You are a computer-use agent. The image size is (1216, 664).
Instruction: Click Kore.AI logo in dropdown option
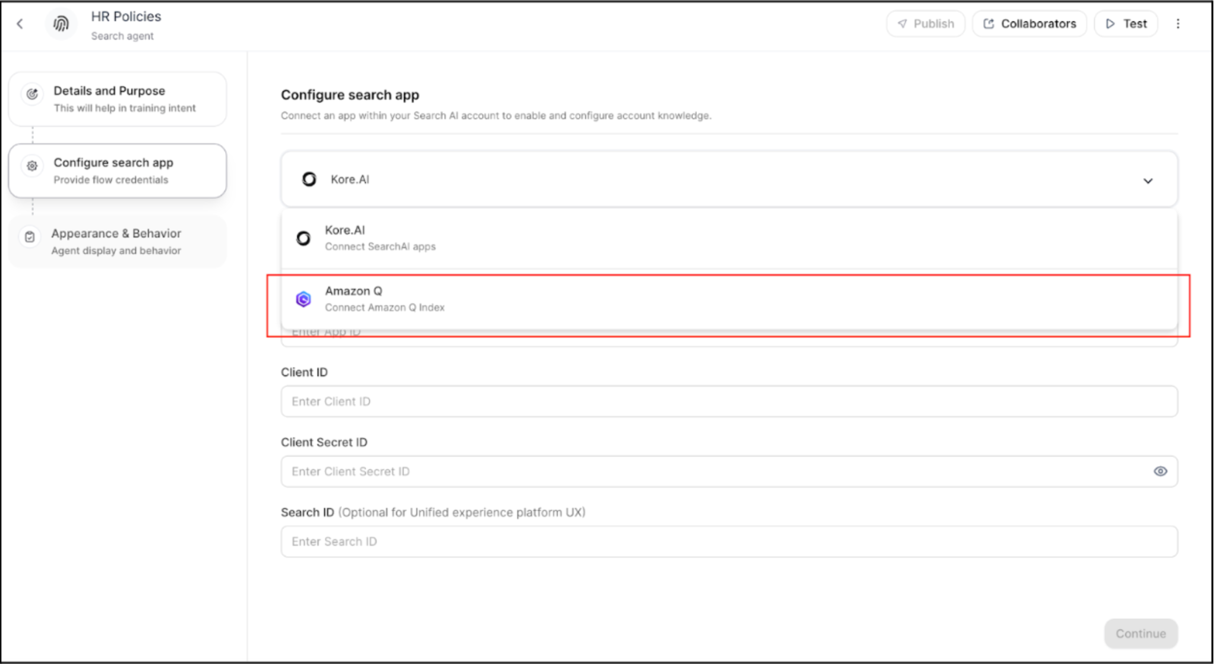point(303,238)
